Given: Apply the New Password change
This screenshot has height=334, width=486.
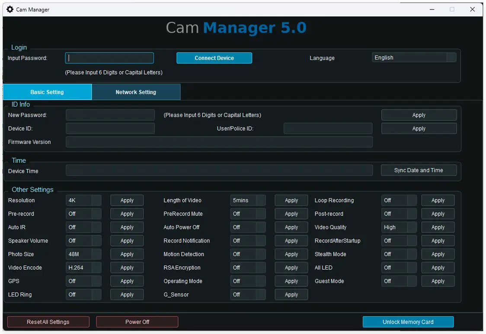Looking at the screenshot, I should click(419, 115).
